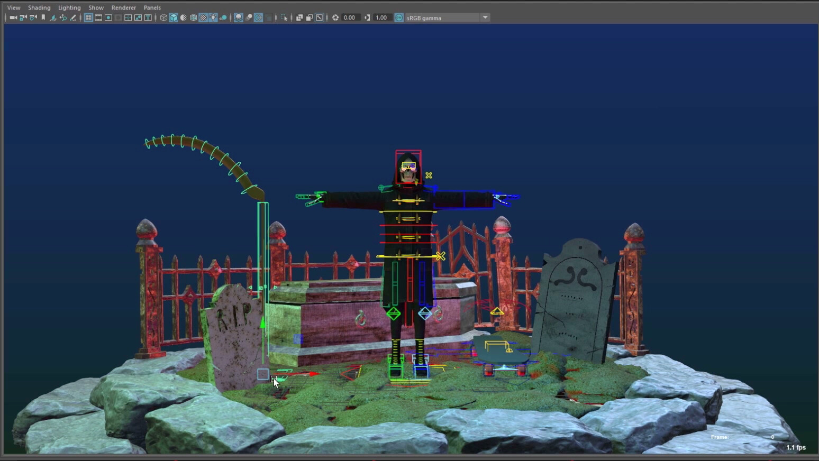
Task: Toggle the viewport grid display
Action: click(x=88, y=17)
